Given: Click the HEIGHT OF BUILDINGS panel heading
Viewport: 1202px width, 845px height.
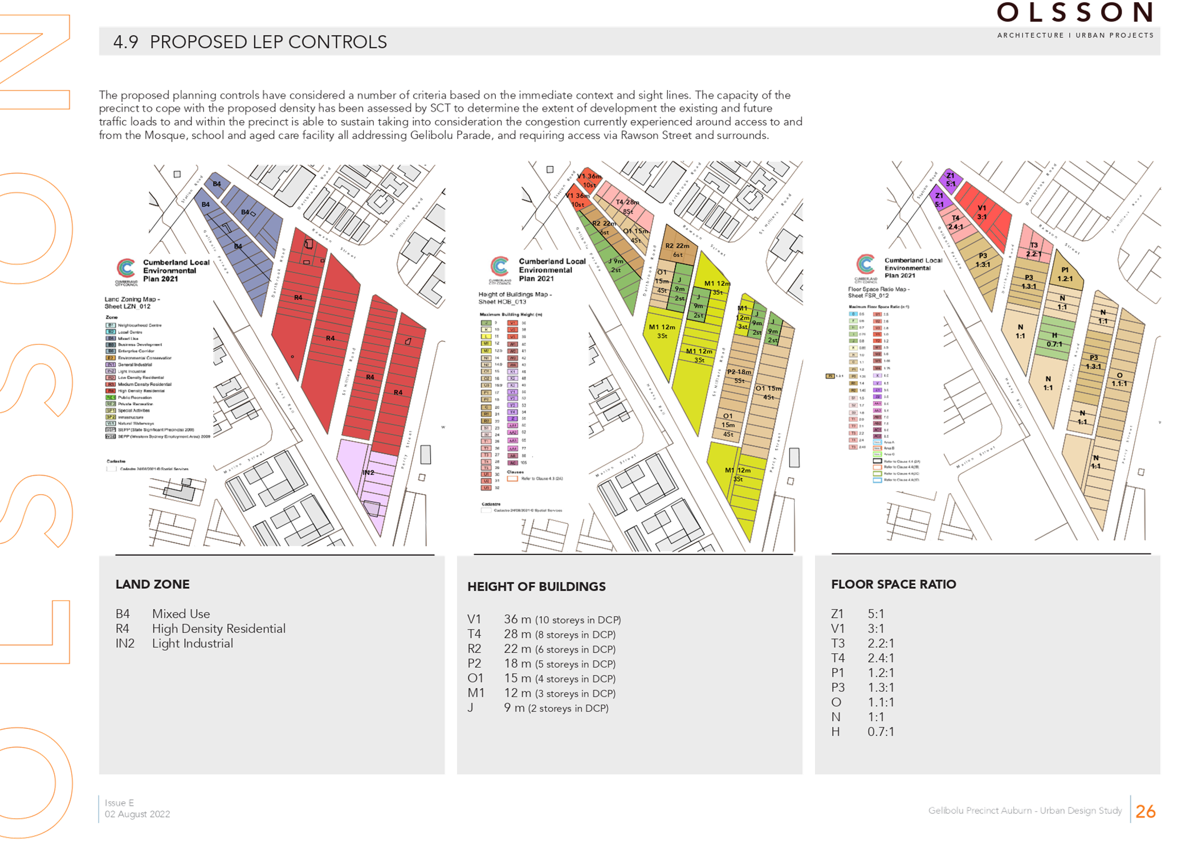Looking at the screenshot, I should (x=536, y=586).
